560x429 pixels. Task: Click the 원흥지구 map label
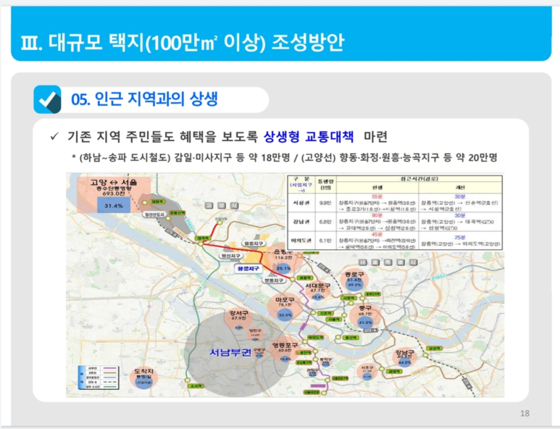[x=254, y=243]
